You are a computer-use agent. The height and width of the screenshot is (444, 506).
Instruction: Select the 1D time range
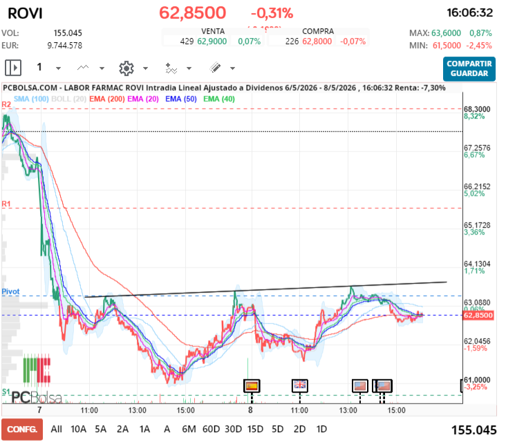321,429
